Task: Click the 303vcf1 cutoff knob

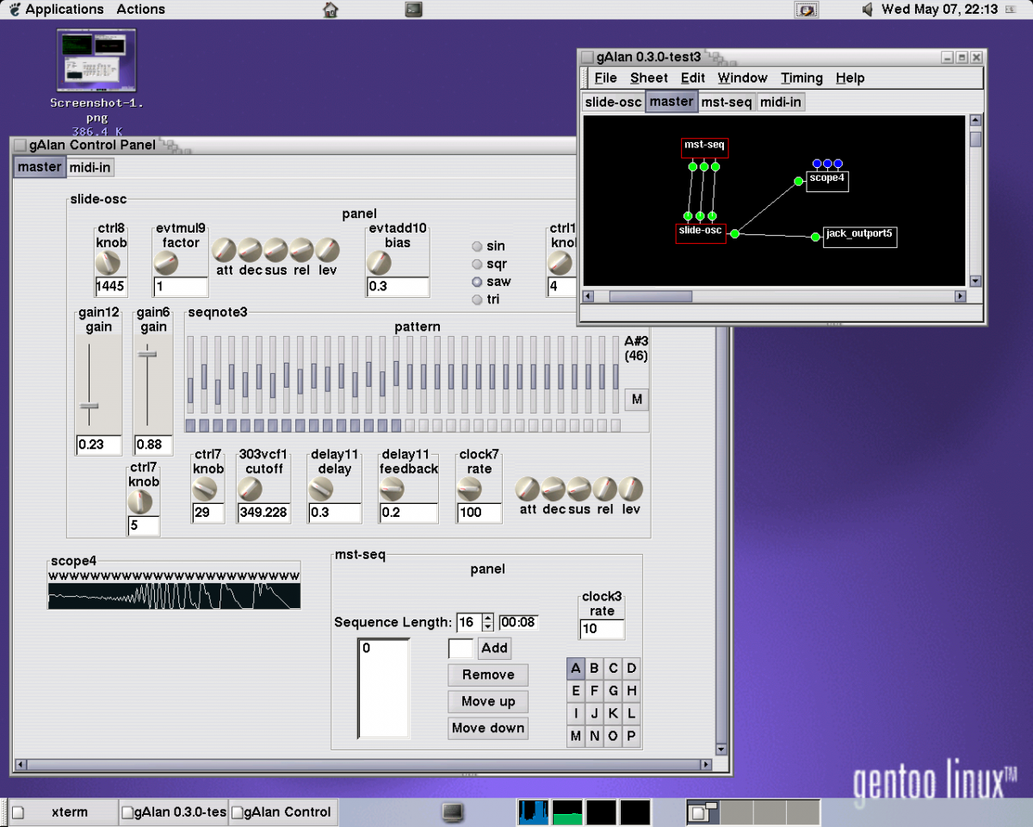Action: [250, 489]
